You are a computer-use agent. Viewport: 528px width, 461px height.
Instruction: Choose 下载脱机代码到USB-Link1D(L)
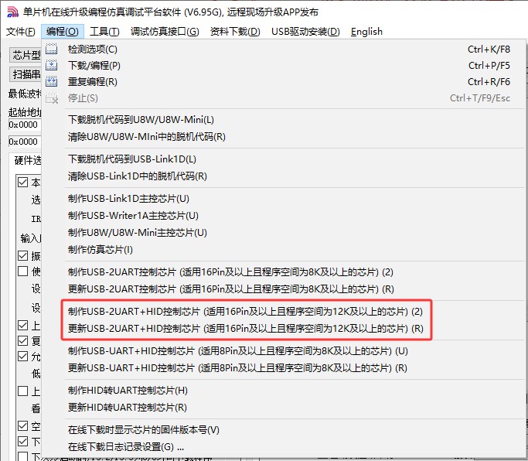click(x=284, y=159)
